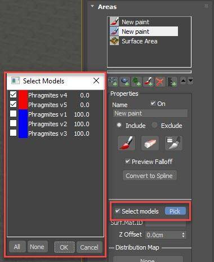Click the Add Forest Area tree icon
This screenshot has width=214, height=262.
pyautogui.click(x=136, y=82)
